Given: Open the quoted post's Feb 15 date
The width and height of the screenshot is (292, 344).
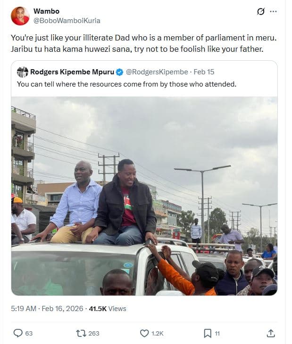Looking at the screenshot, I should [204, 72].
